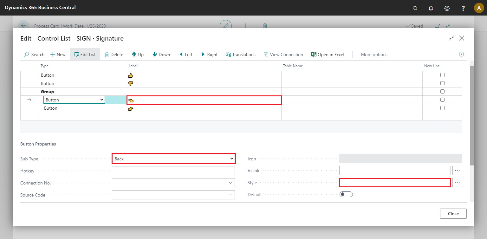Expand the Connection No. dropdown
The height and width of the screenshot is (239, 487).
(230, 183)
